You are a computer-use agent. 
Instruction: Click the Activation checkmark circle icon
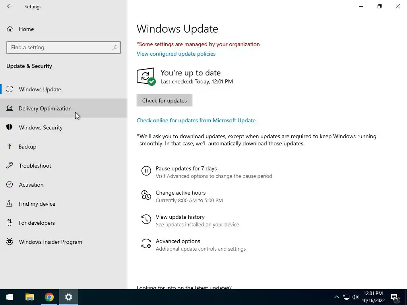pyautogui.click(x=10, y=184)
